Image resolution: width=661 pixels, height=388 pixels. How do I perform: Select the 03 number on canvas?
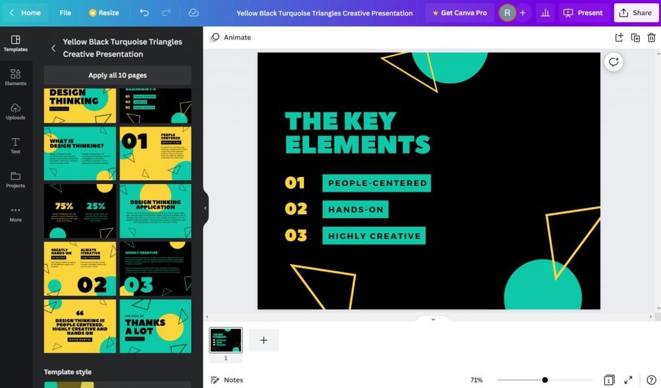click(296, 235)
